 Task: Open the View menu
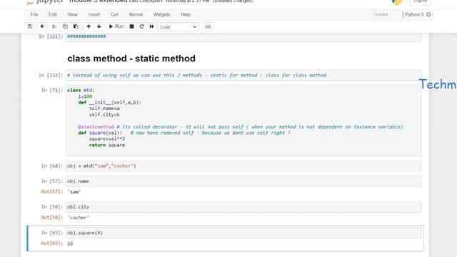[72, 14]
